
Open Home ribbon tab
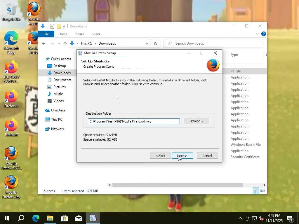pyautogui.click(x=63, y=34)
